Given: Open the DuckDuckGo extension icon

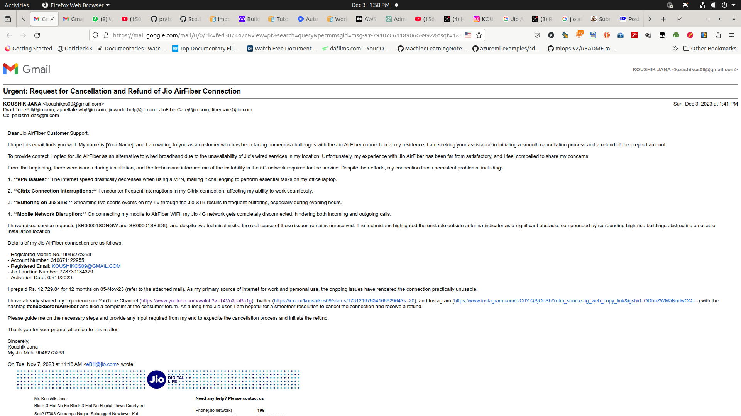Looking at the screenshot, I should (x=607, y=35).
